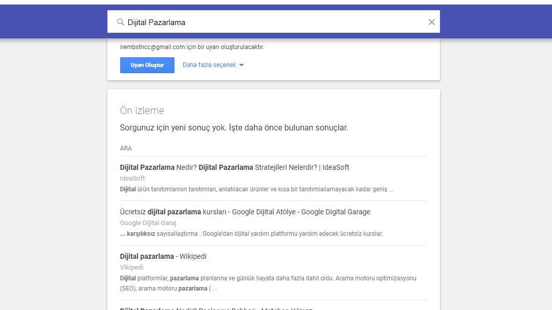
Task: Open the Metehan Yılmaz Başlangıç Rehberi result
Action: pyautogui.click(x=216, y=308)
